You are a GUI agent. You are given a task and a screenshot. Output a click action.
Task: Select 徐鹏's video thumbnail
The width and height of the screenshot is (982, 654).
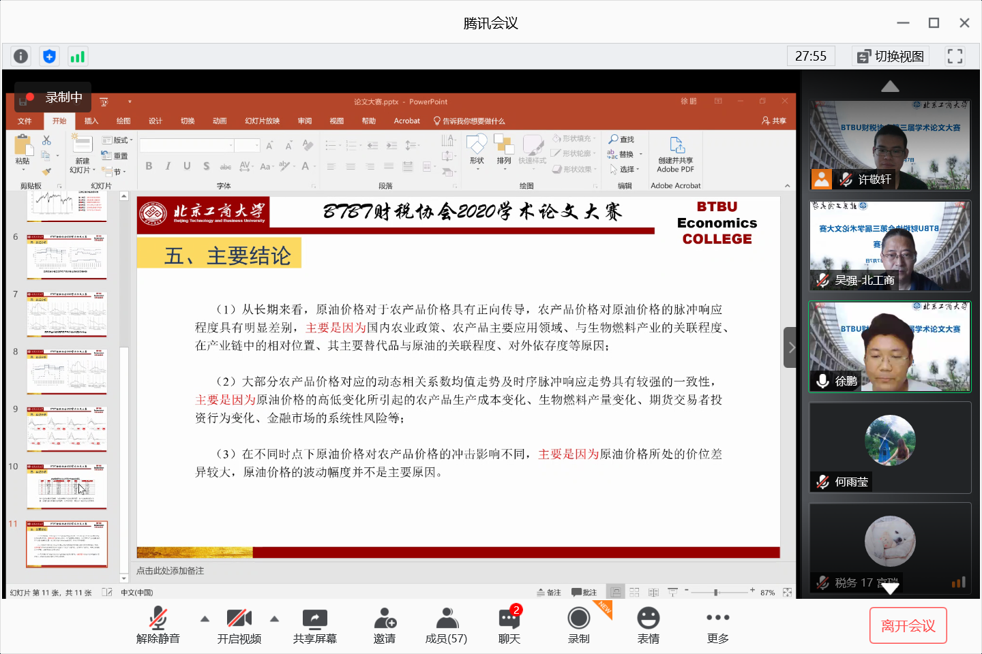889,347
